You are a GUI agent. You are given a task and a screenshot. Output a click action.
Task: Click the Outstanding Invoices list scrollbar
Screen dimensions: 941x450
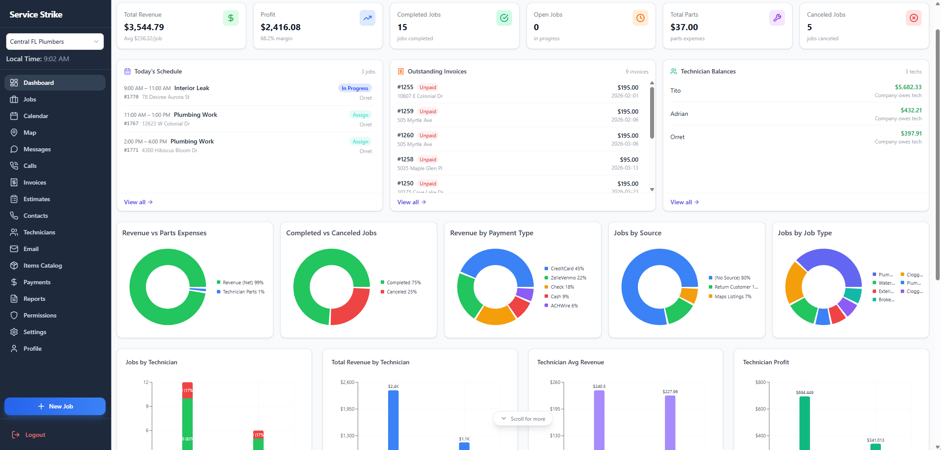(x=652, y=113)
